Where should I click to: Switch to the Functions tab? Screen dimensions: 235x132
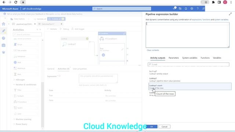tap(205, 58)
